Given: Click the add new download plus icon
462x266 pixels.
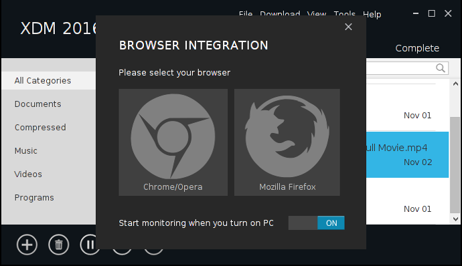Looking at the screenshot, I should [27, 245].
